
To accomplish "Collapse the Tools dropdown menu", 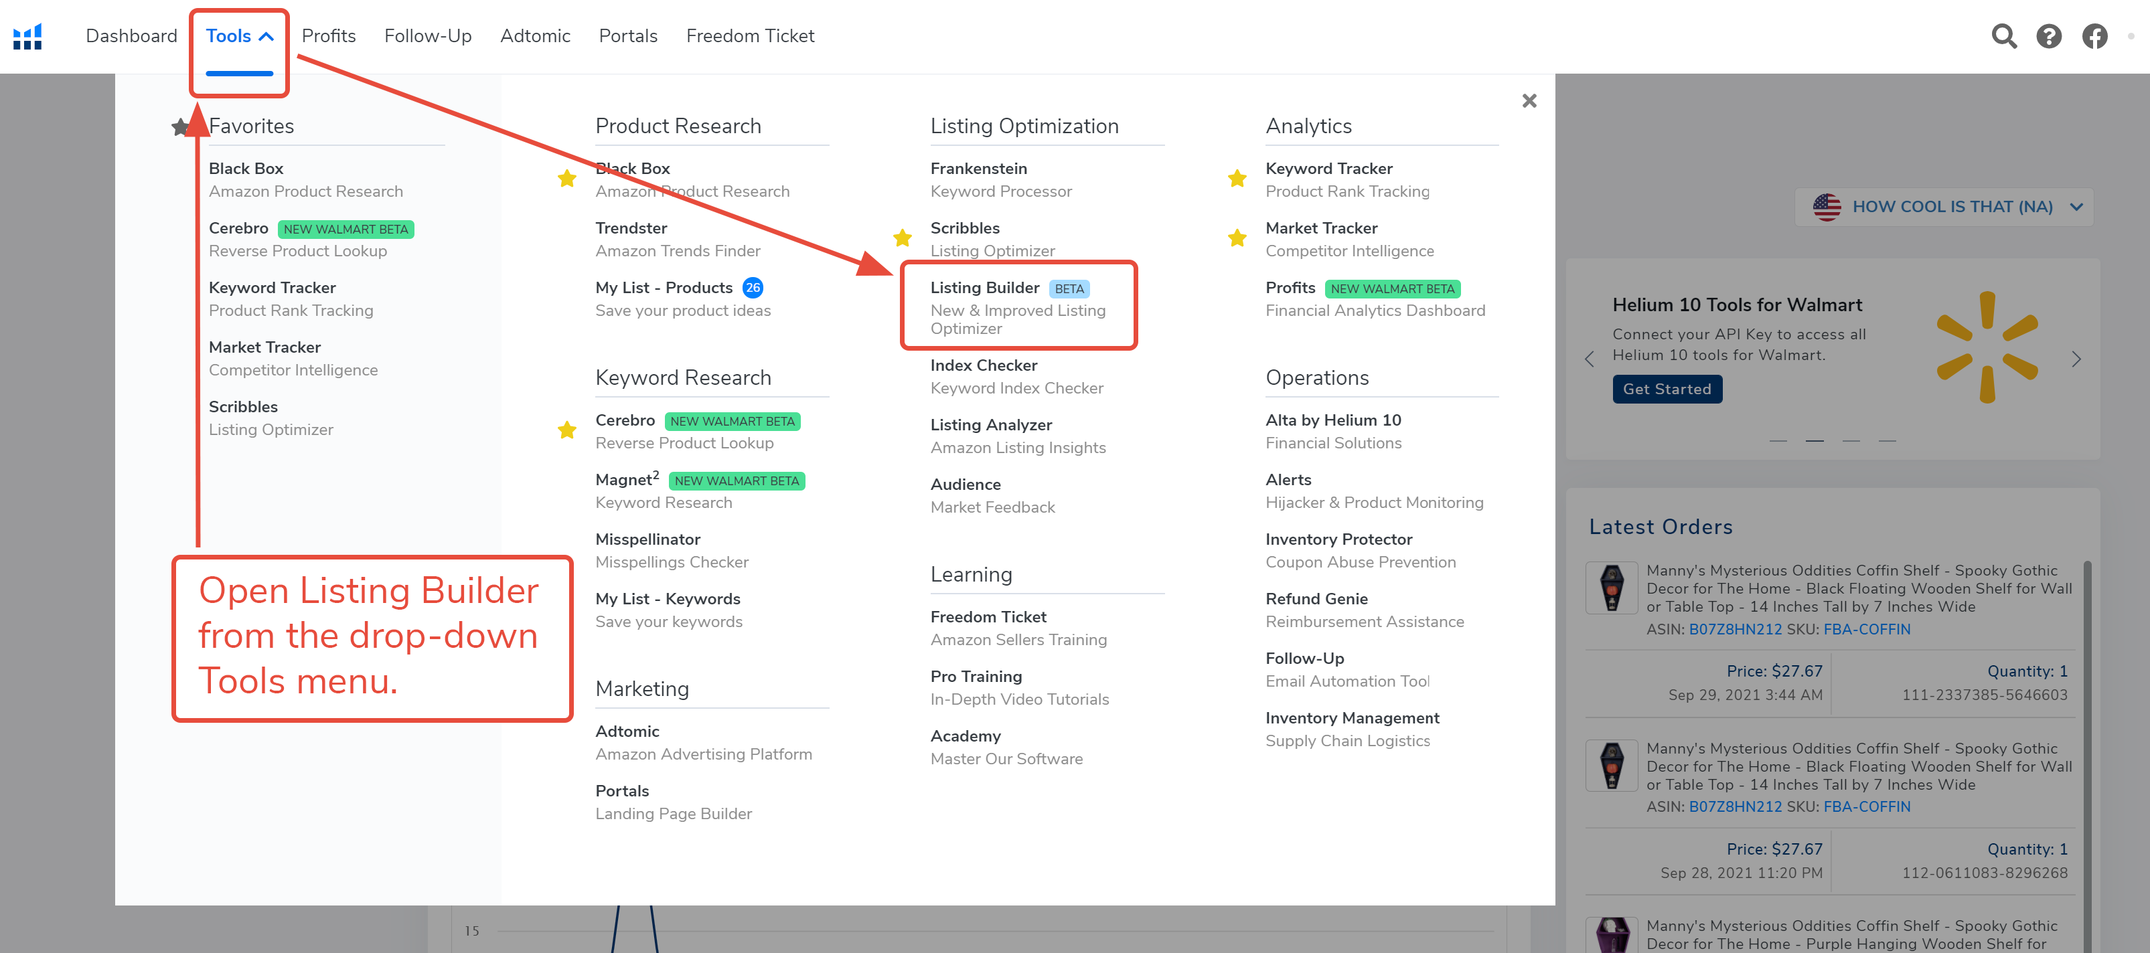I will click(x=240, y=37).
